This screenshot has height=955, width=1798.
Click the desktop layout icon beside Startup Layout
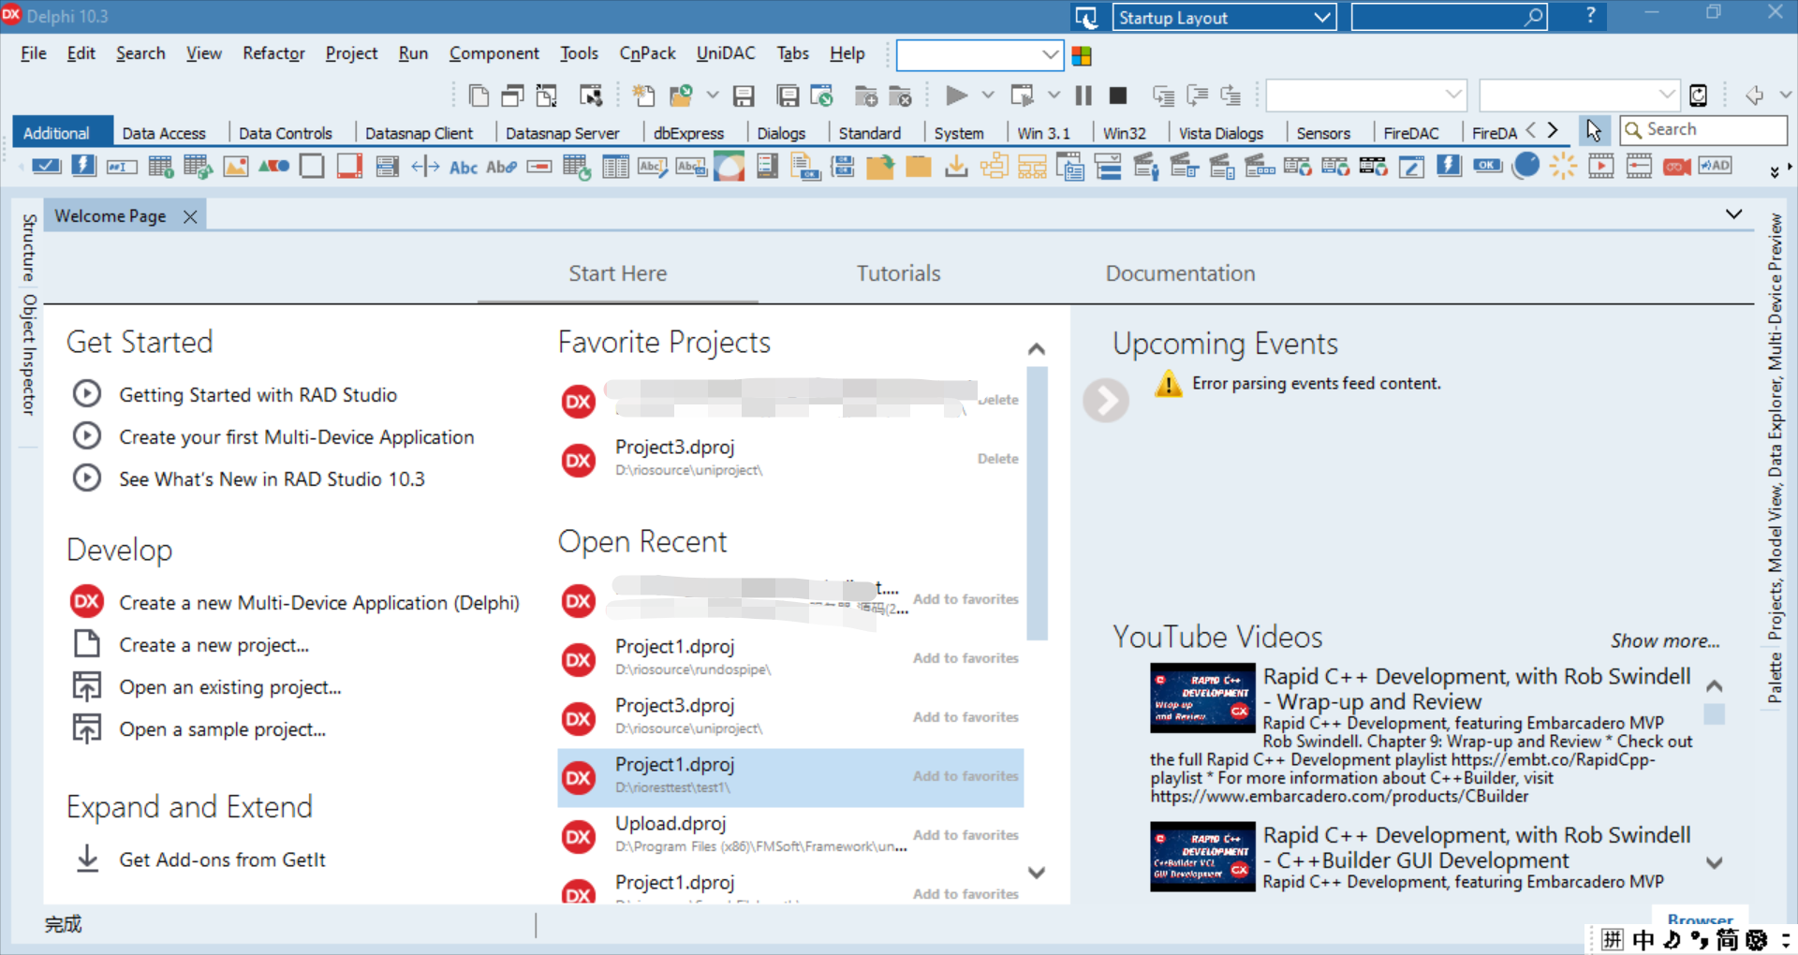[x=1086, y=17]
